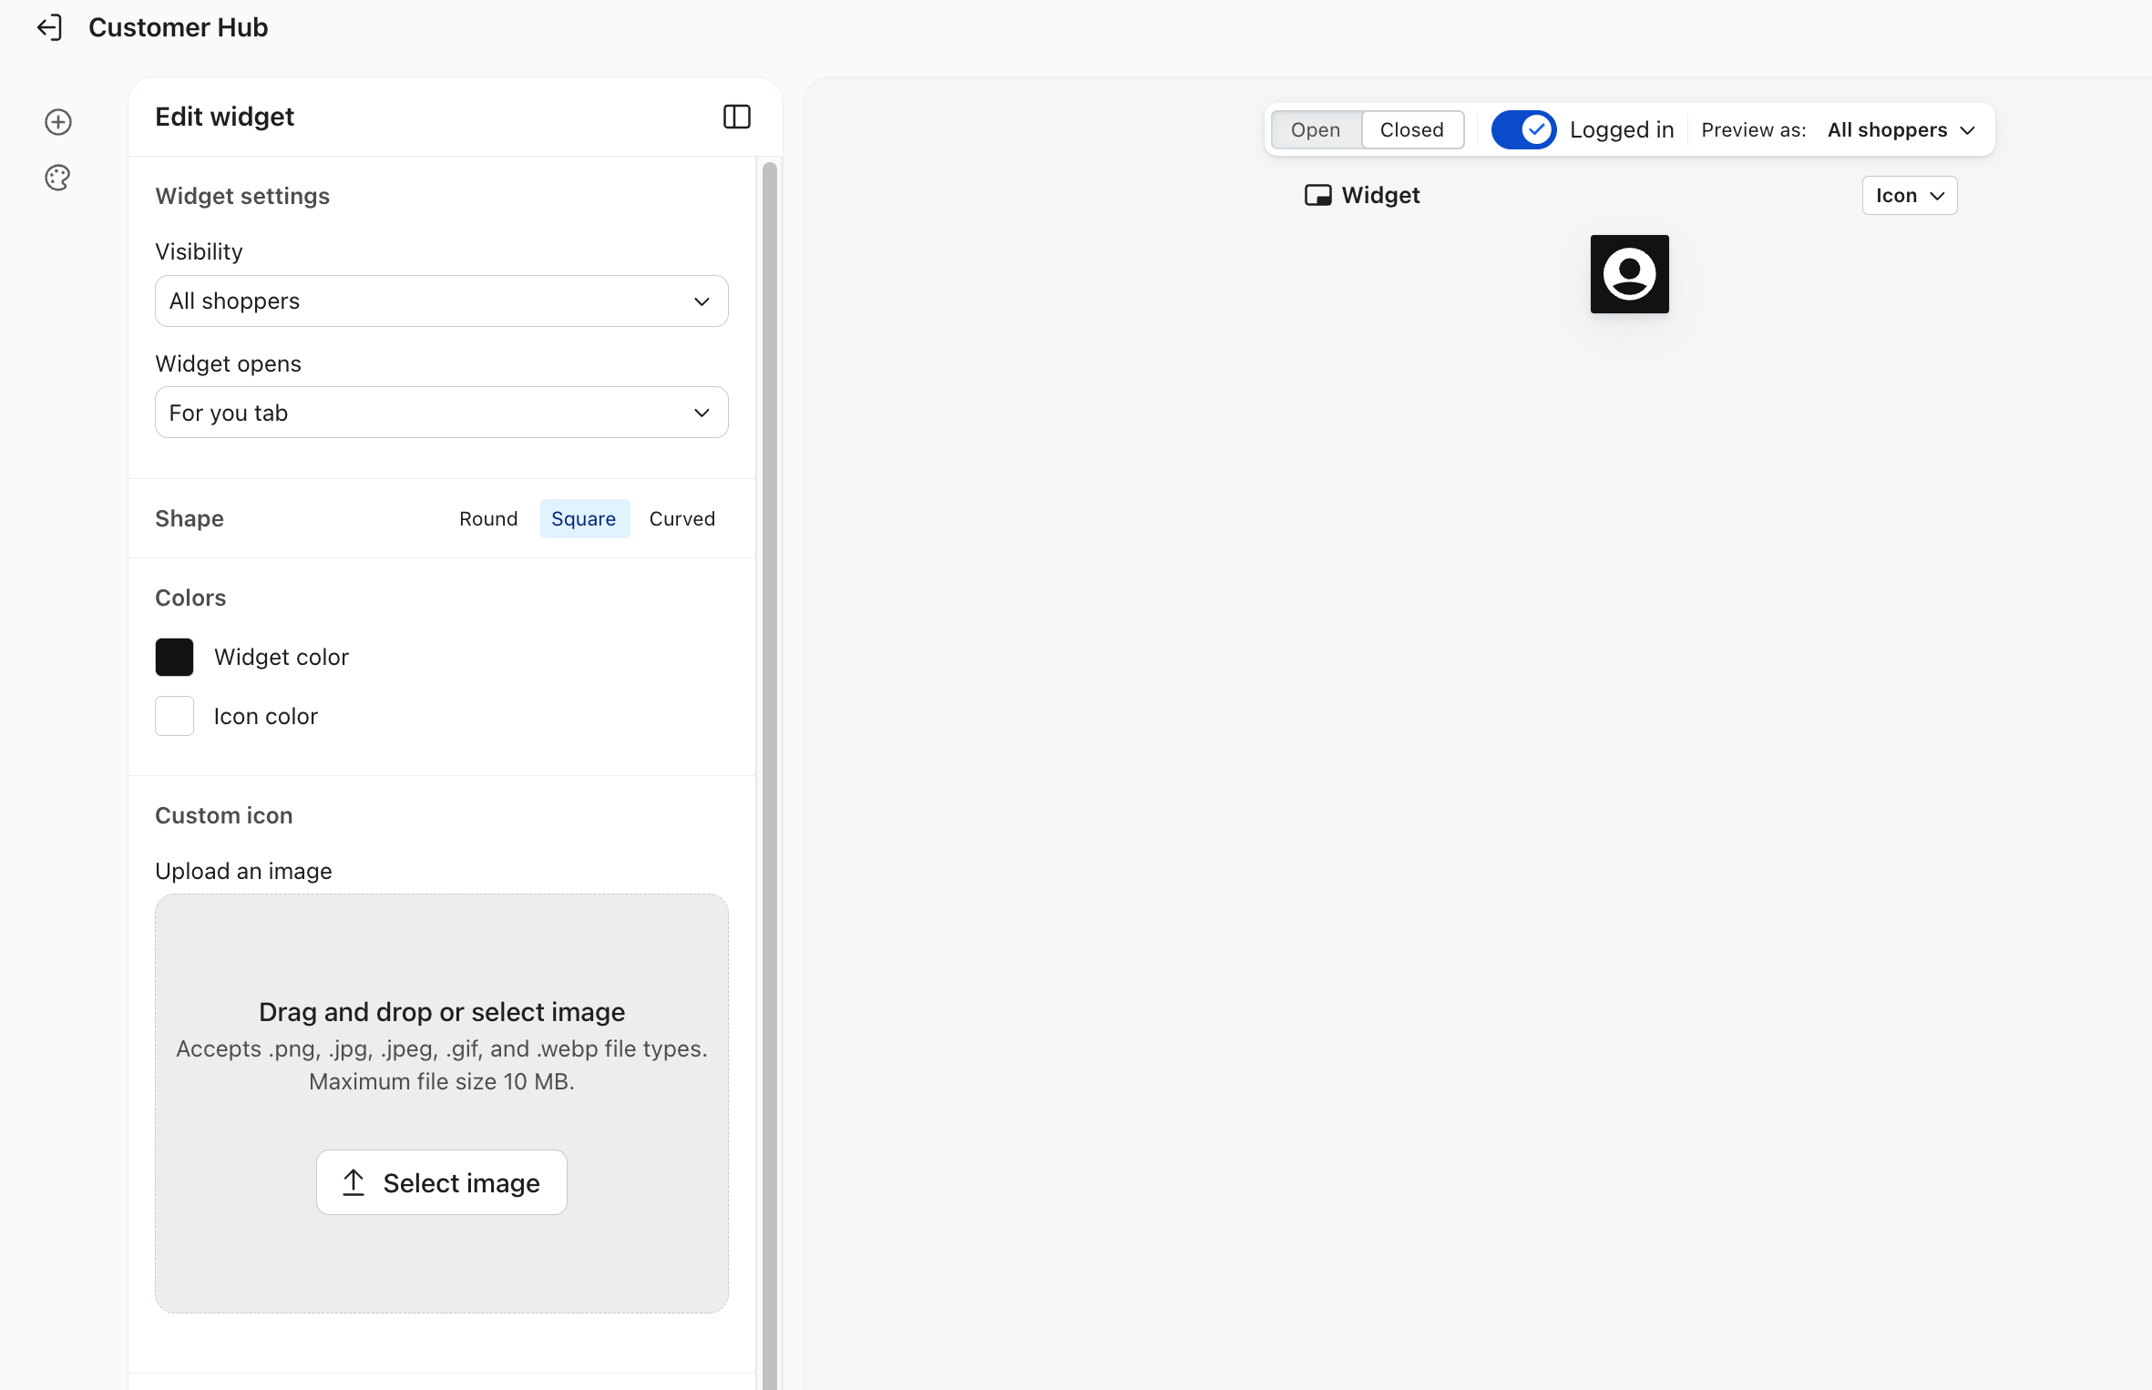Choose the Square shape option
The width and height of the screenshot is (2152, 1390).
(584, 518)
